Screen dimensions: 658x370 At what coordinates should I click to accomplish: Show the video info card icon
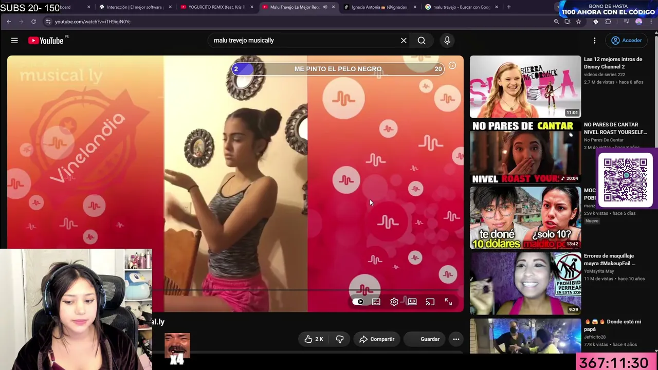tap(452, 66)
